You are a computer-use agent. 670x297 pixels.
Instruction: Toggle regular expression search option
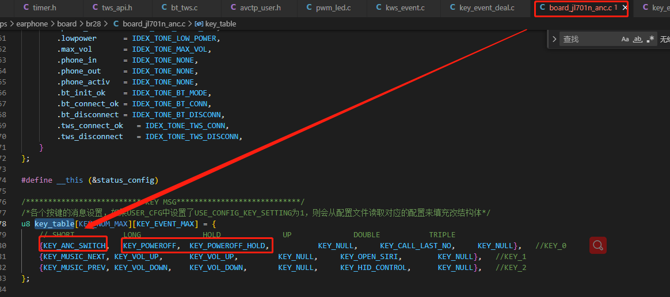click(x=650, y=39)
